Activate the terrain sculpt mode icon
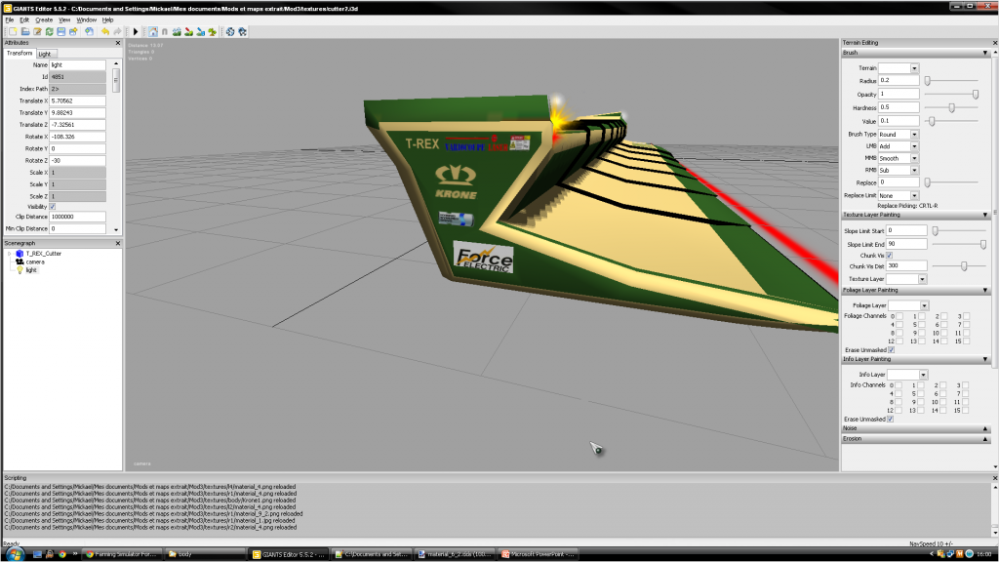This screenshot has width=999, height=562. (x=177, y=31)
